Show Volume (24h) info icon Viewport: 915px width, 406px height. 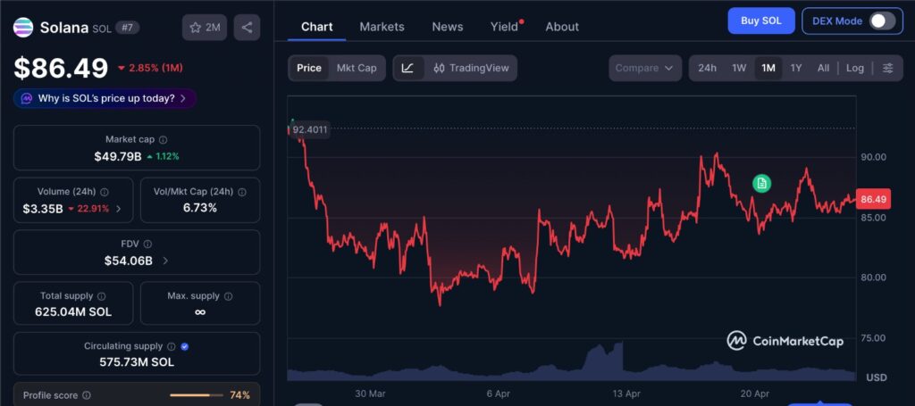(x=105, y=192)
